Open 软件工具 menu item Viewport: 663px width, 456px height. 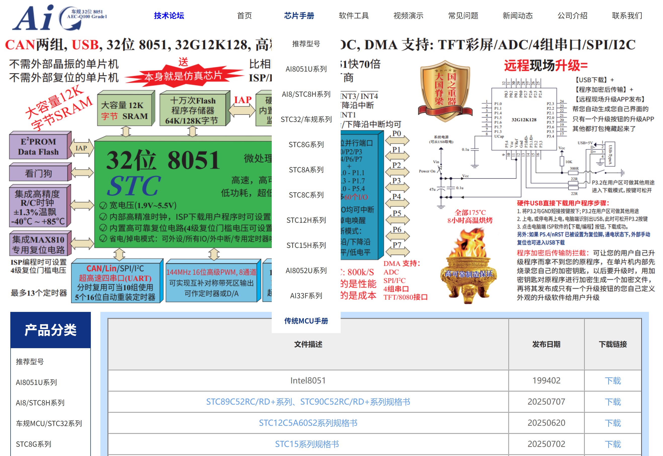[x=354, y=15]
